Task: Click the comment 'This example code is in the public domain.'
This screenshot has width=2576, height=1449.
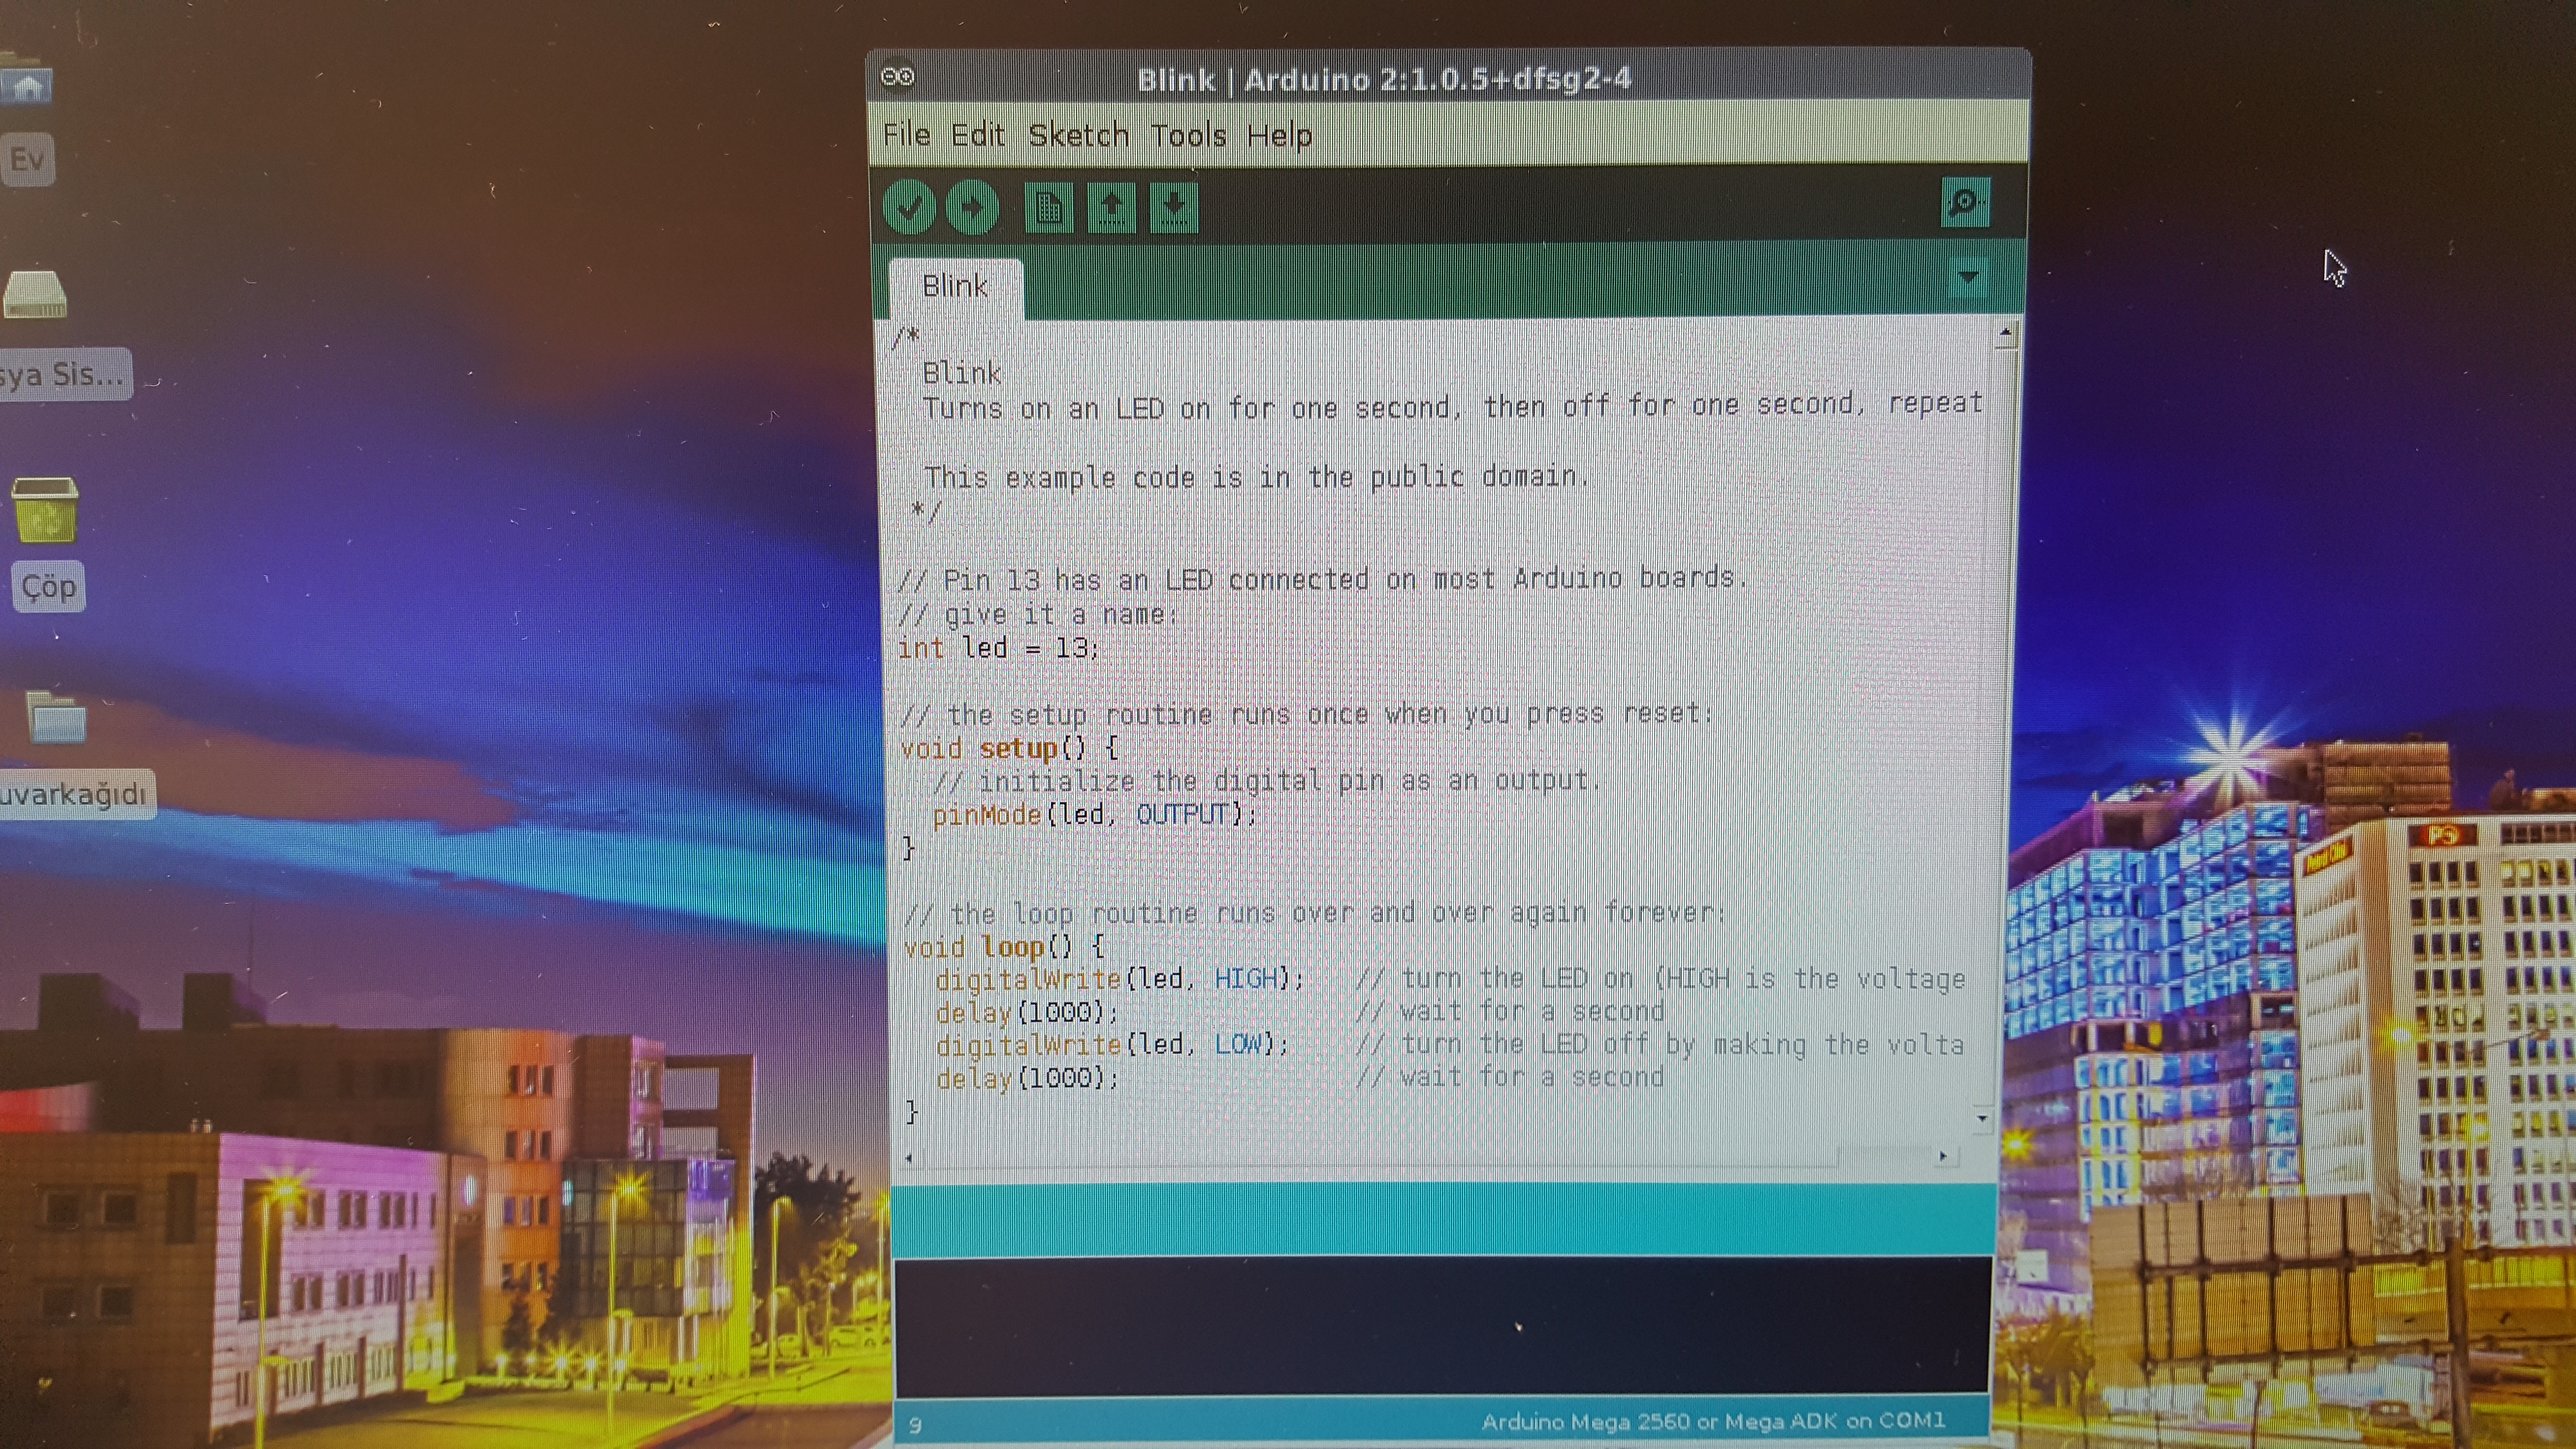Action: click(x=1256, y=478)
